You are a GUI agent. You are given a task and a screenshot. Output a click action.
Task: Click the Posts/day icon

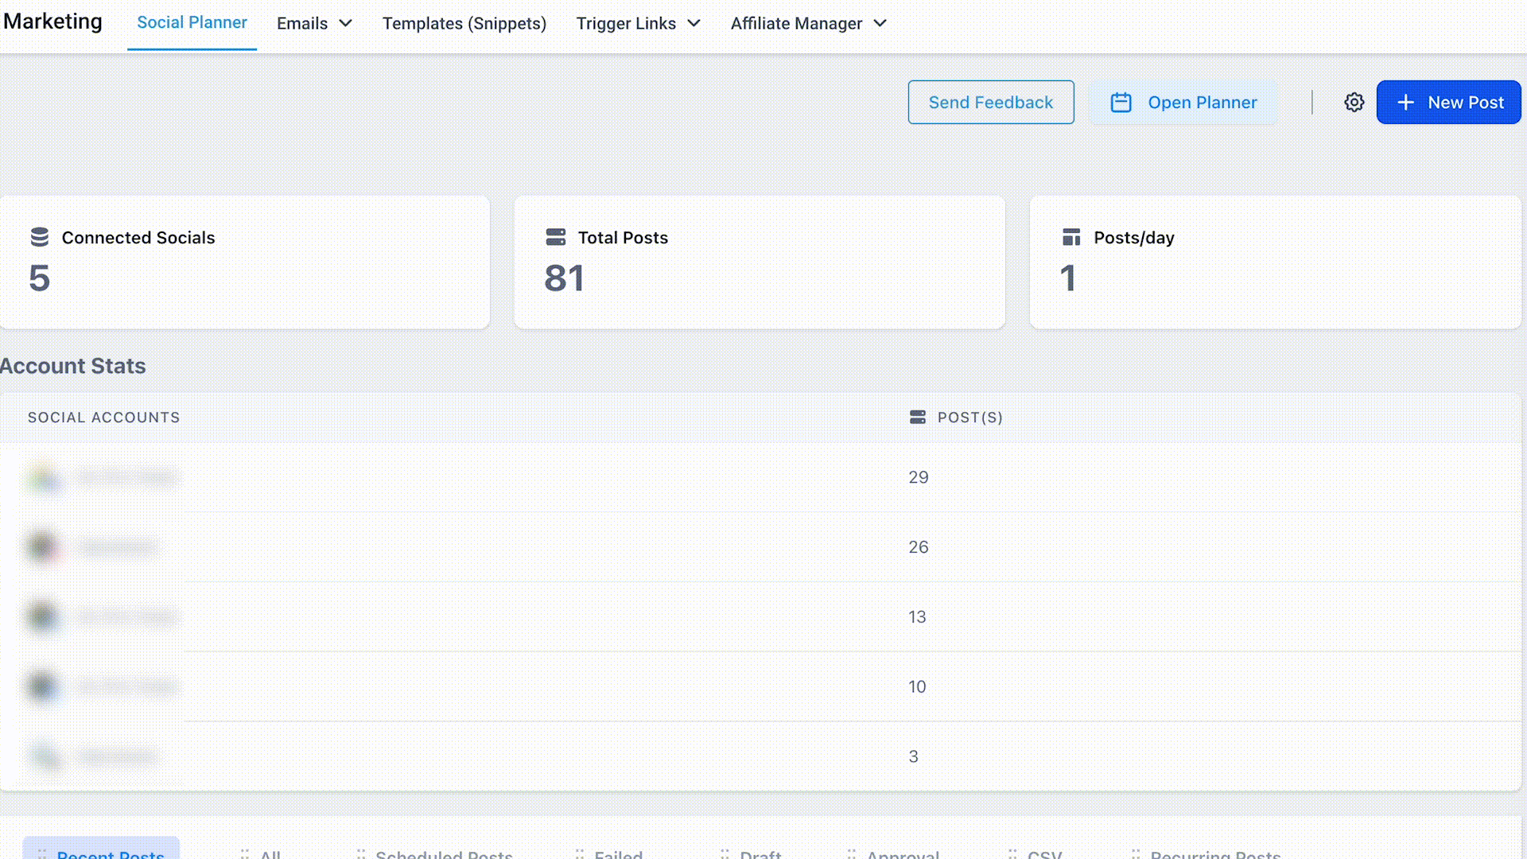click(x=1071, y=237)
